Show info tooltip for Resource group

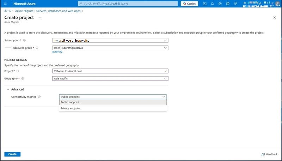(37, 48)
